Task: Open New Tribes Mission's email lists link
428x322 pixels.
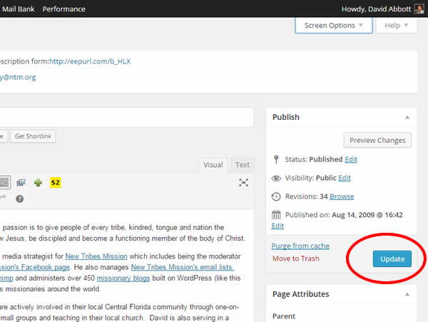Action: tap(183, 267)
